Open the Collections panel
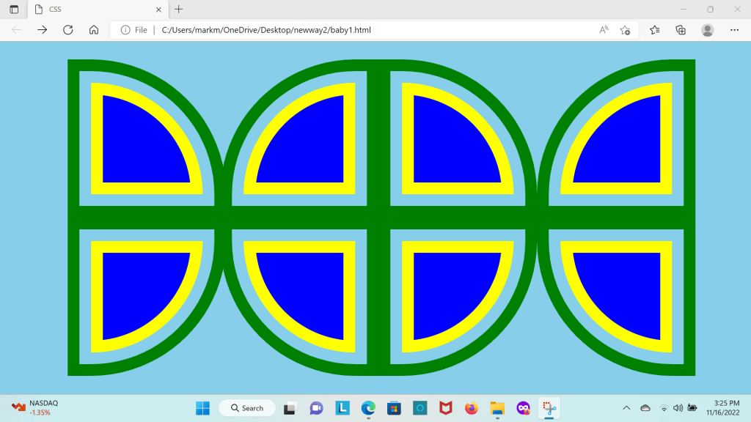 (x=681, y=30)
